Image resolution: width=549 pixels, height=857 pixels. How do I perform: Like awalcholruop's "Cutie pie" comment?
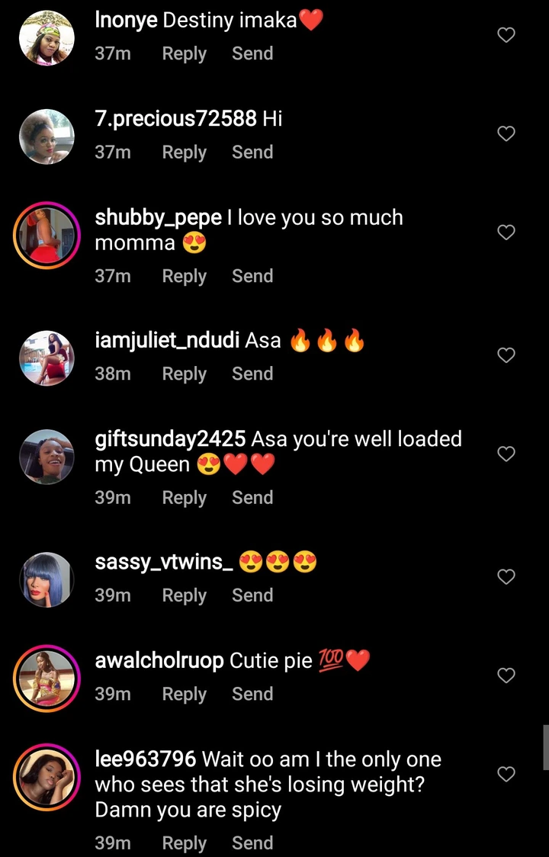pos(506,676)
